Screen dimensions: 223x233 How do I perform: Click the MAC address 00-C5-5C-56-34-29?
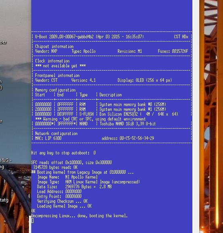(136, 138)
